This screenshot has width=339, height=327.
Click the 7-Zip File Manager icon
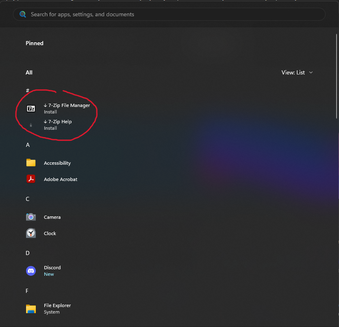(x=31, y=109)
